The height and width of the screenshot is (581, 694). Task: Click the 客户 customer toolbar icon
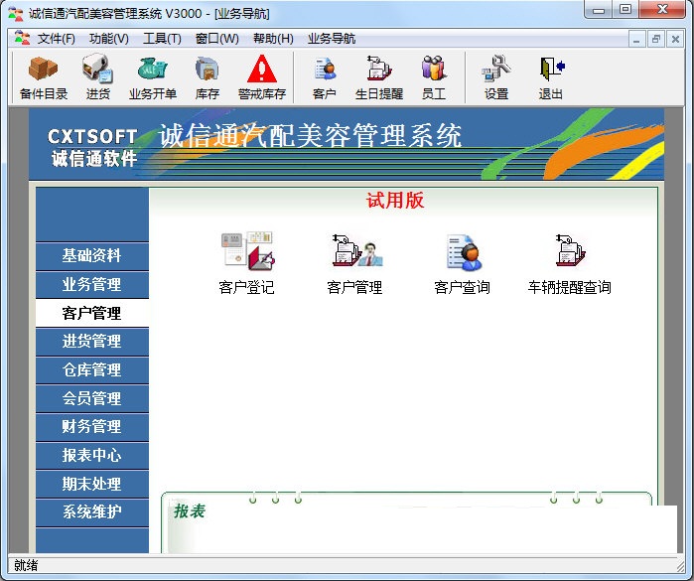(325, 77)
